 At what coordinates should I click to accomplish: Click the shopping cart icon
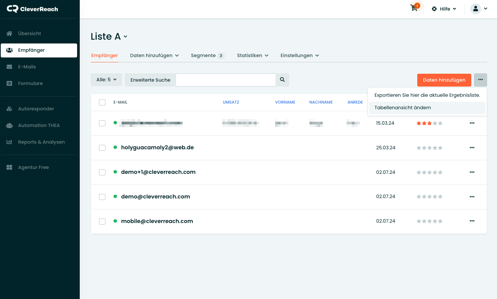point(414,8)
